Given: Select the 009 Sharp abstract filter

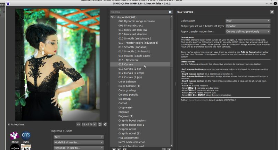Looking at the screenshot, I should pyautogui.click(x=131, y=26).
